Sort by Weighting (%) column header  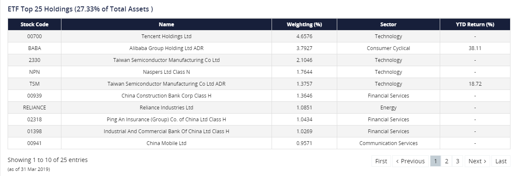pyautogui.click(x=304, y=25)
